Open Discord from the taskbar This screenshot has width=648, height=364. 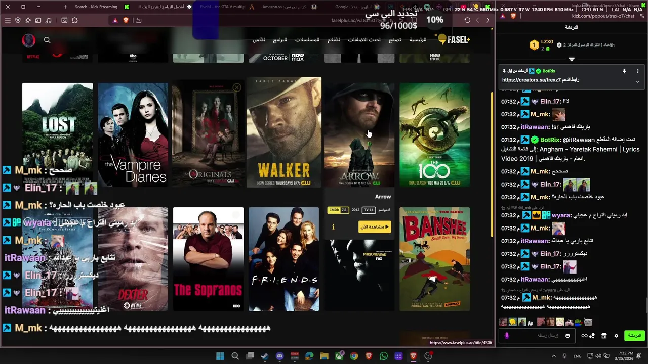click(x=279, y=356)
